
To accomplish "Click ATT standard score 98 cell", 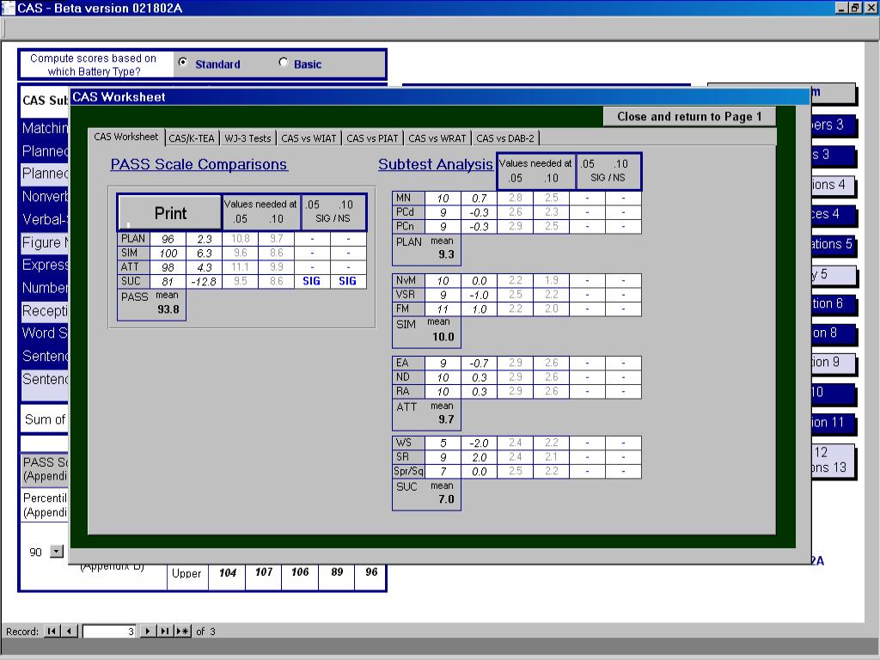I will point(168,267).
